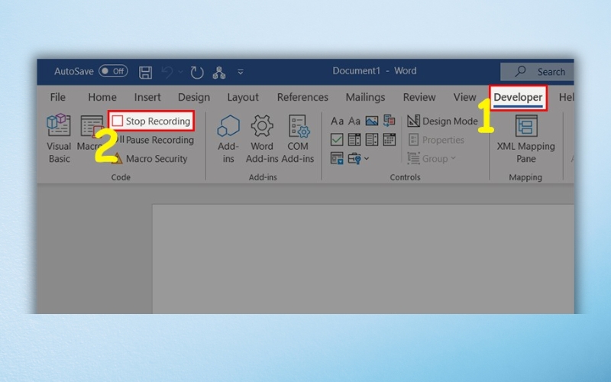
Task: Insert Picture content control
Action: click(372, 121)
